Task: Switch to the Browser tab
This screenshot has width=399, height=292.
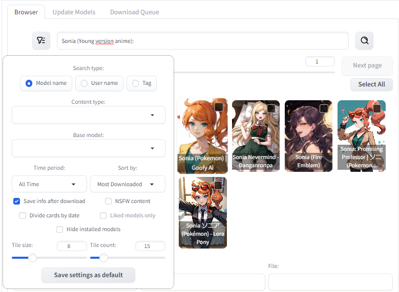Action: click(26, 12)
